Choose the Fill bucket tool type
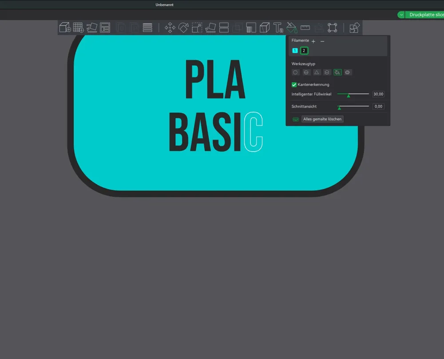The image size is (444, 359). click(x=337, y=72)
